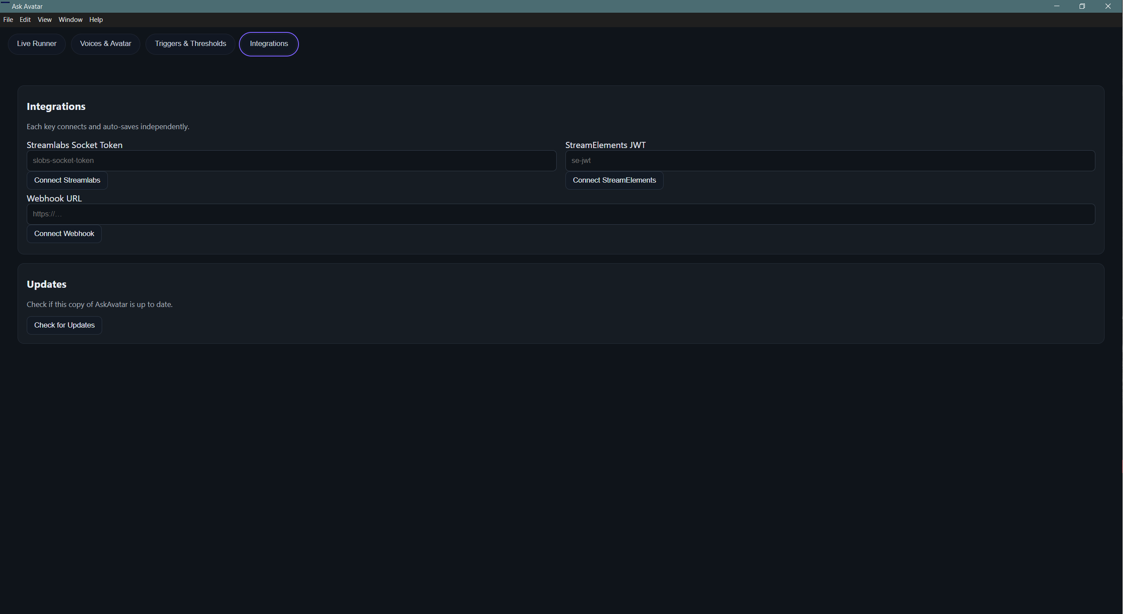Open the Help menu

pyautogui.click(x=96, y=19)
